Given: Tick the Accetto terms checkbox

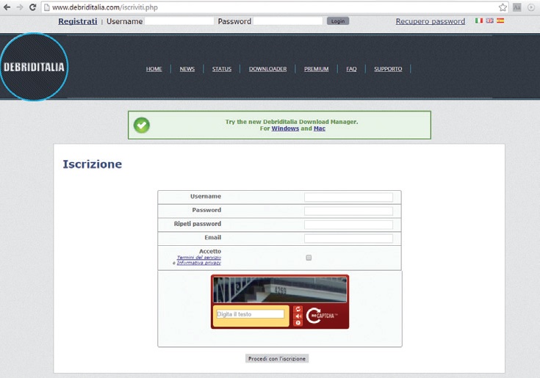Looking at the screenshot, I should tap(309, 258).
